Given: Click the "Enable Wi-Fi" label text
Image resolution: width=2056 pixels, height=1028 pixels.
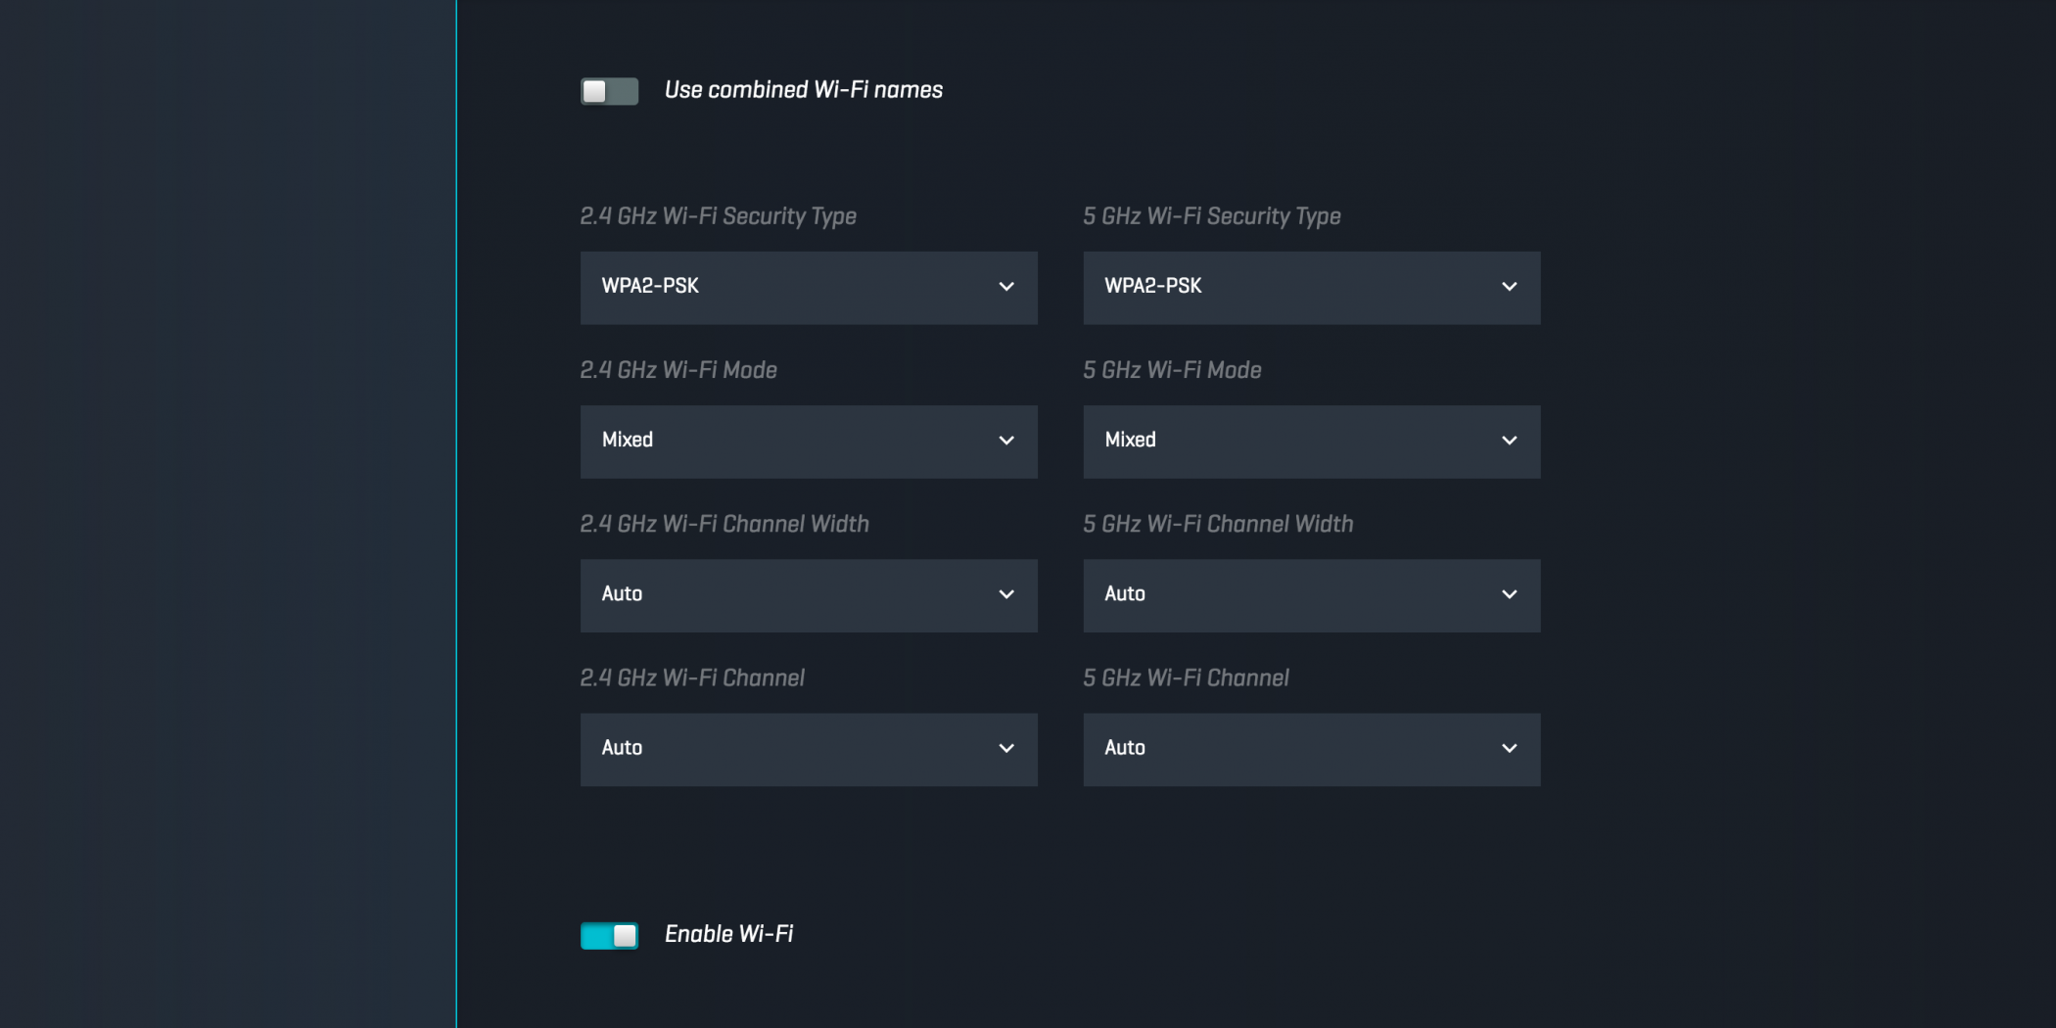Looking at the screenshot, I should click(728, 934).
